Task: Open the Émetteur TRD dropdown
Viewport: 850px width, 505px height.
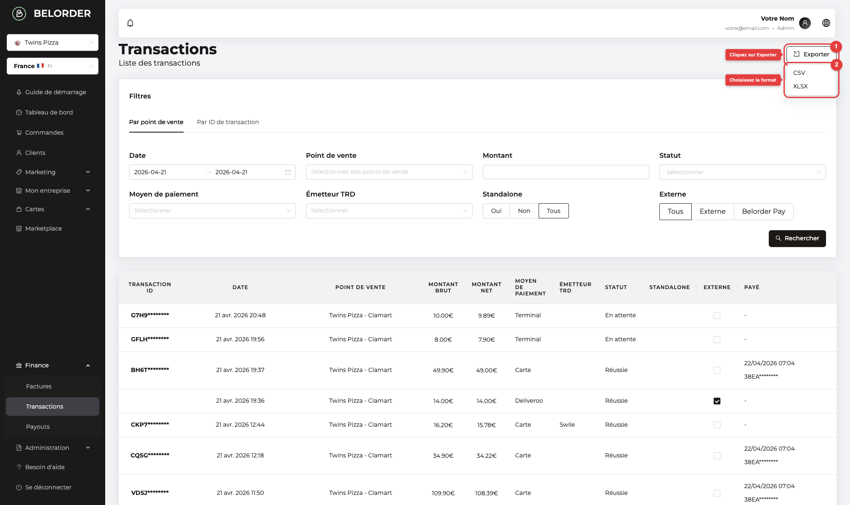Action: click(389, 211)
